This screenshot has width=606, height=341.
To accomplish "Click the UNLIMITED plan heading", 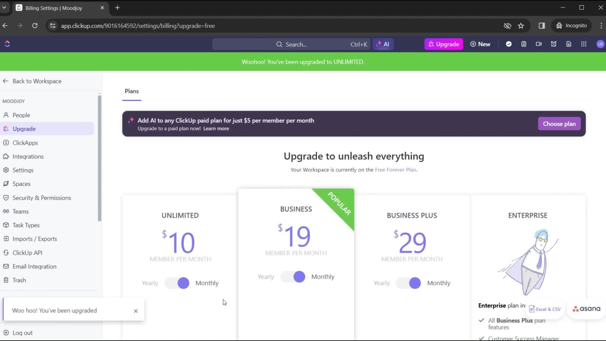I will click(x=180, y=216).
